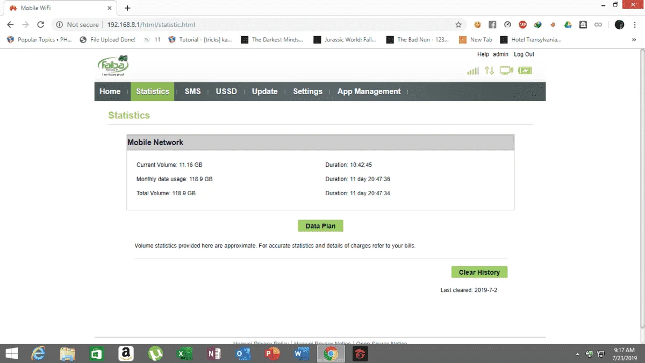Viewport: 645px width, 363px height.
Task: Click the admin user link
Action: [x=500, y=54]
